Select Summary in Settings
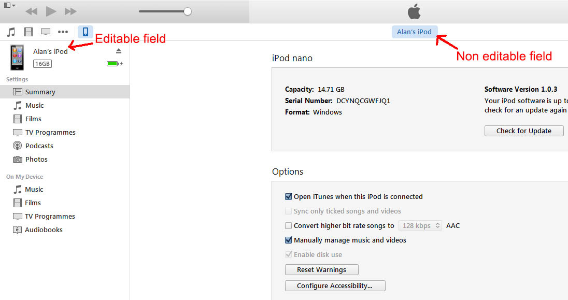Screen dimensions: 568x300 tap(65, 92)
